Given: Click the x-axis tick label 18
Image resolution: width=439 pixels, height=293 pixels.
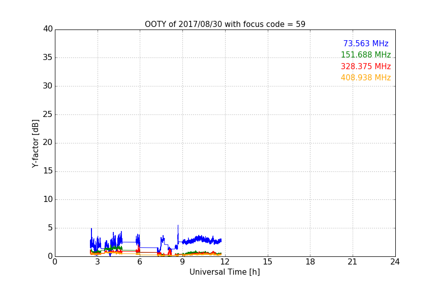Looking at the screenshot, I should [310, 262].
